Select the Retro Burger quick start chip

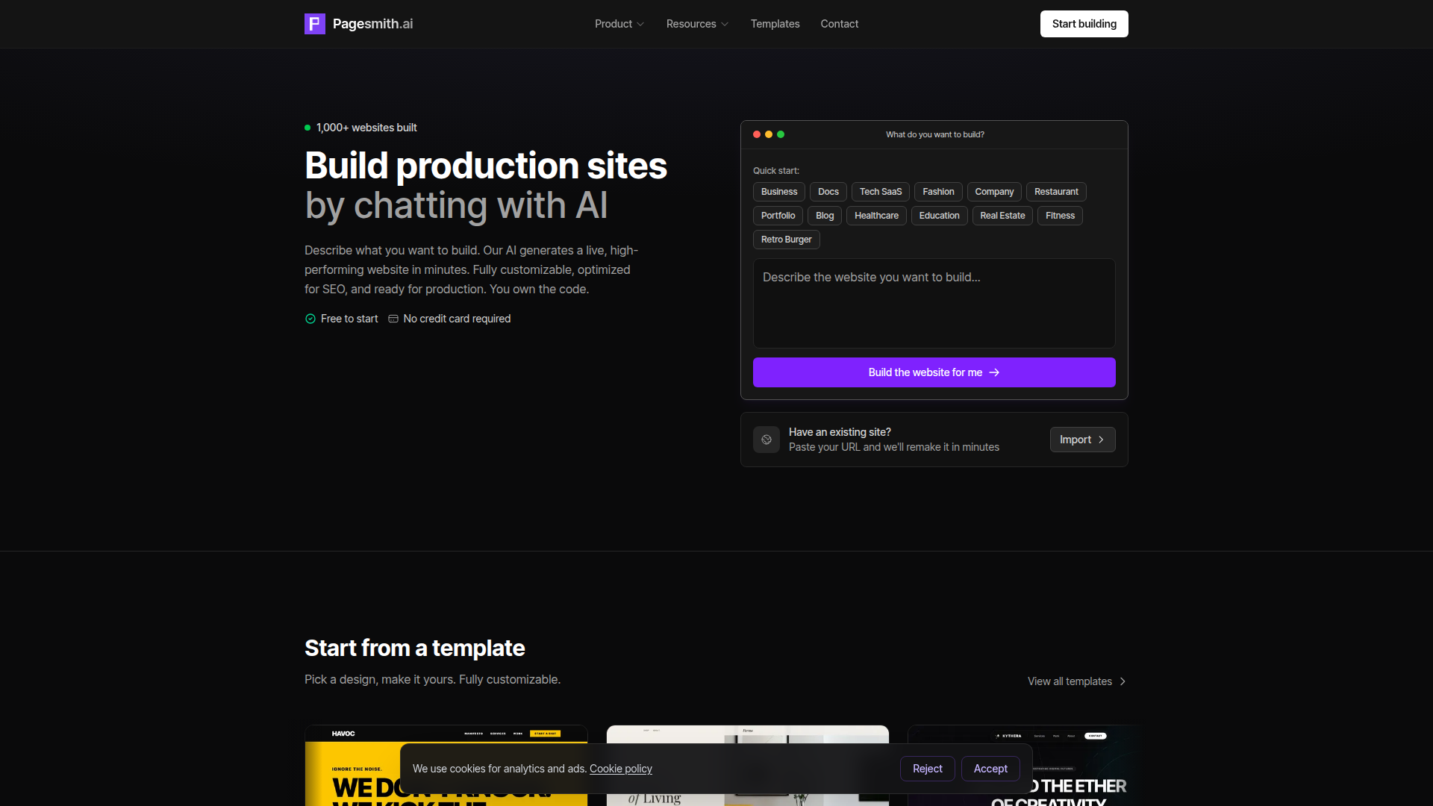point(786,240)
